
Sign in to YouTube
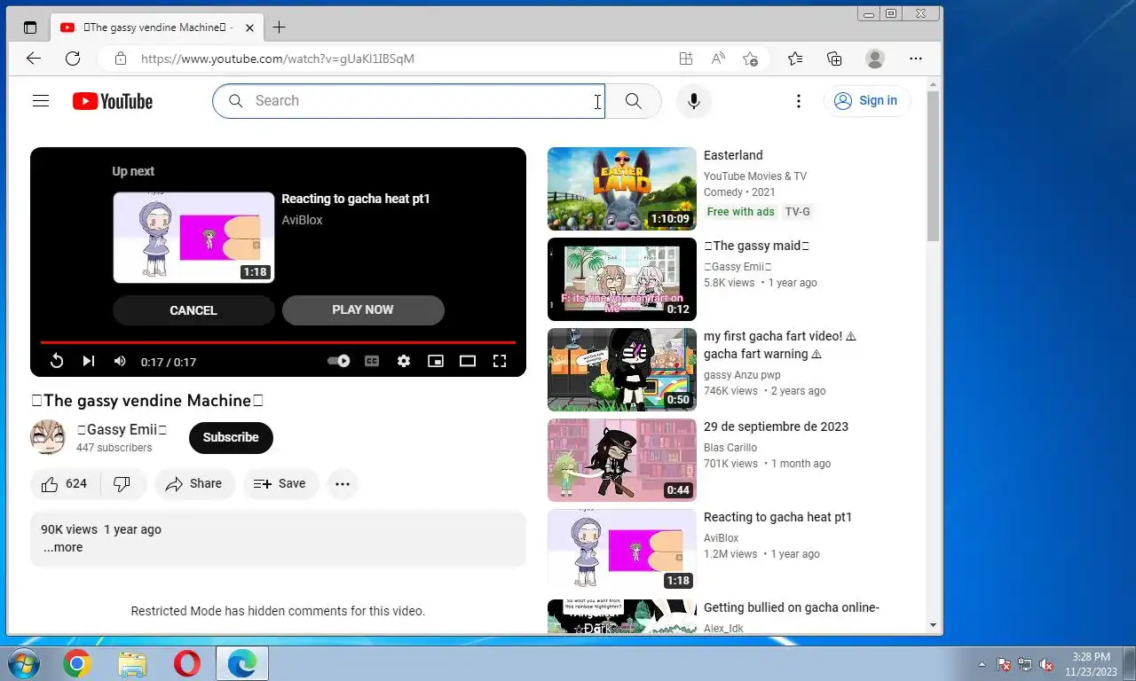(865, 100)
